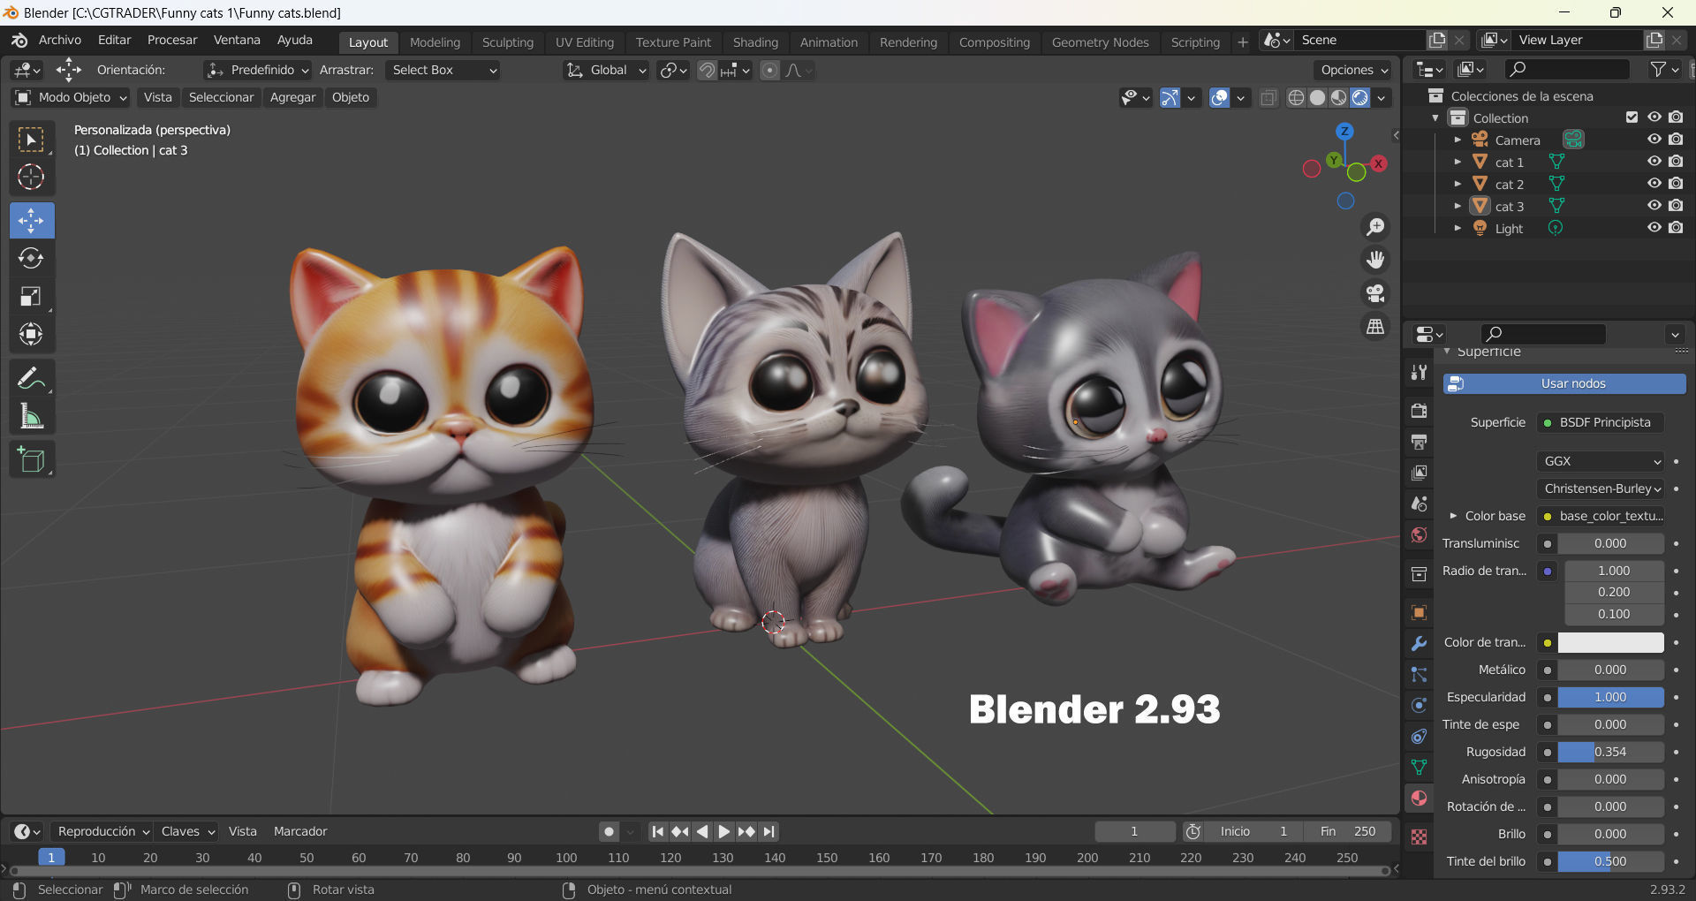Viewport: 1696px width, 901px height.
Task: Open the GGX distribution dropdown
Action: tap(1601, 461)
